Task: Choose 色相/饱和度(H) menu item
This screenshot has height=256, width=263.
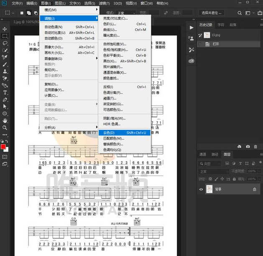Action: [125, 50]
